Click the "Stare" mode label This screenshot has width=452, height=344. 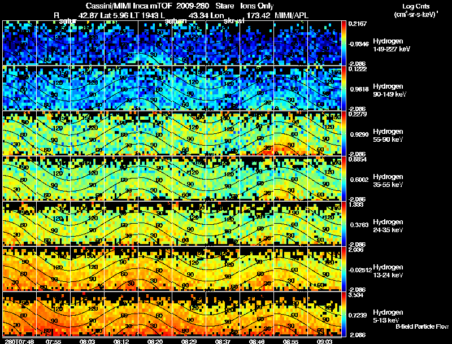[x=224, y=6]
